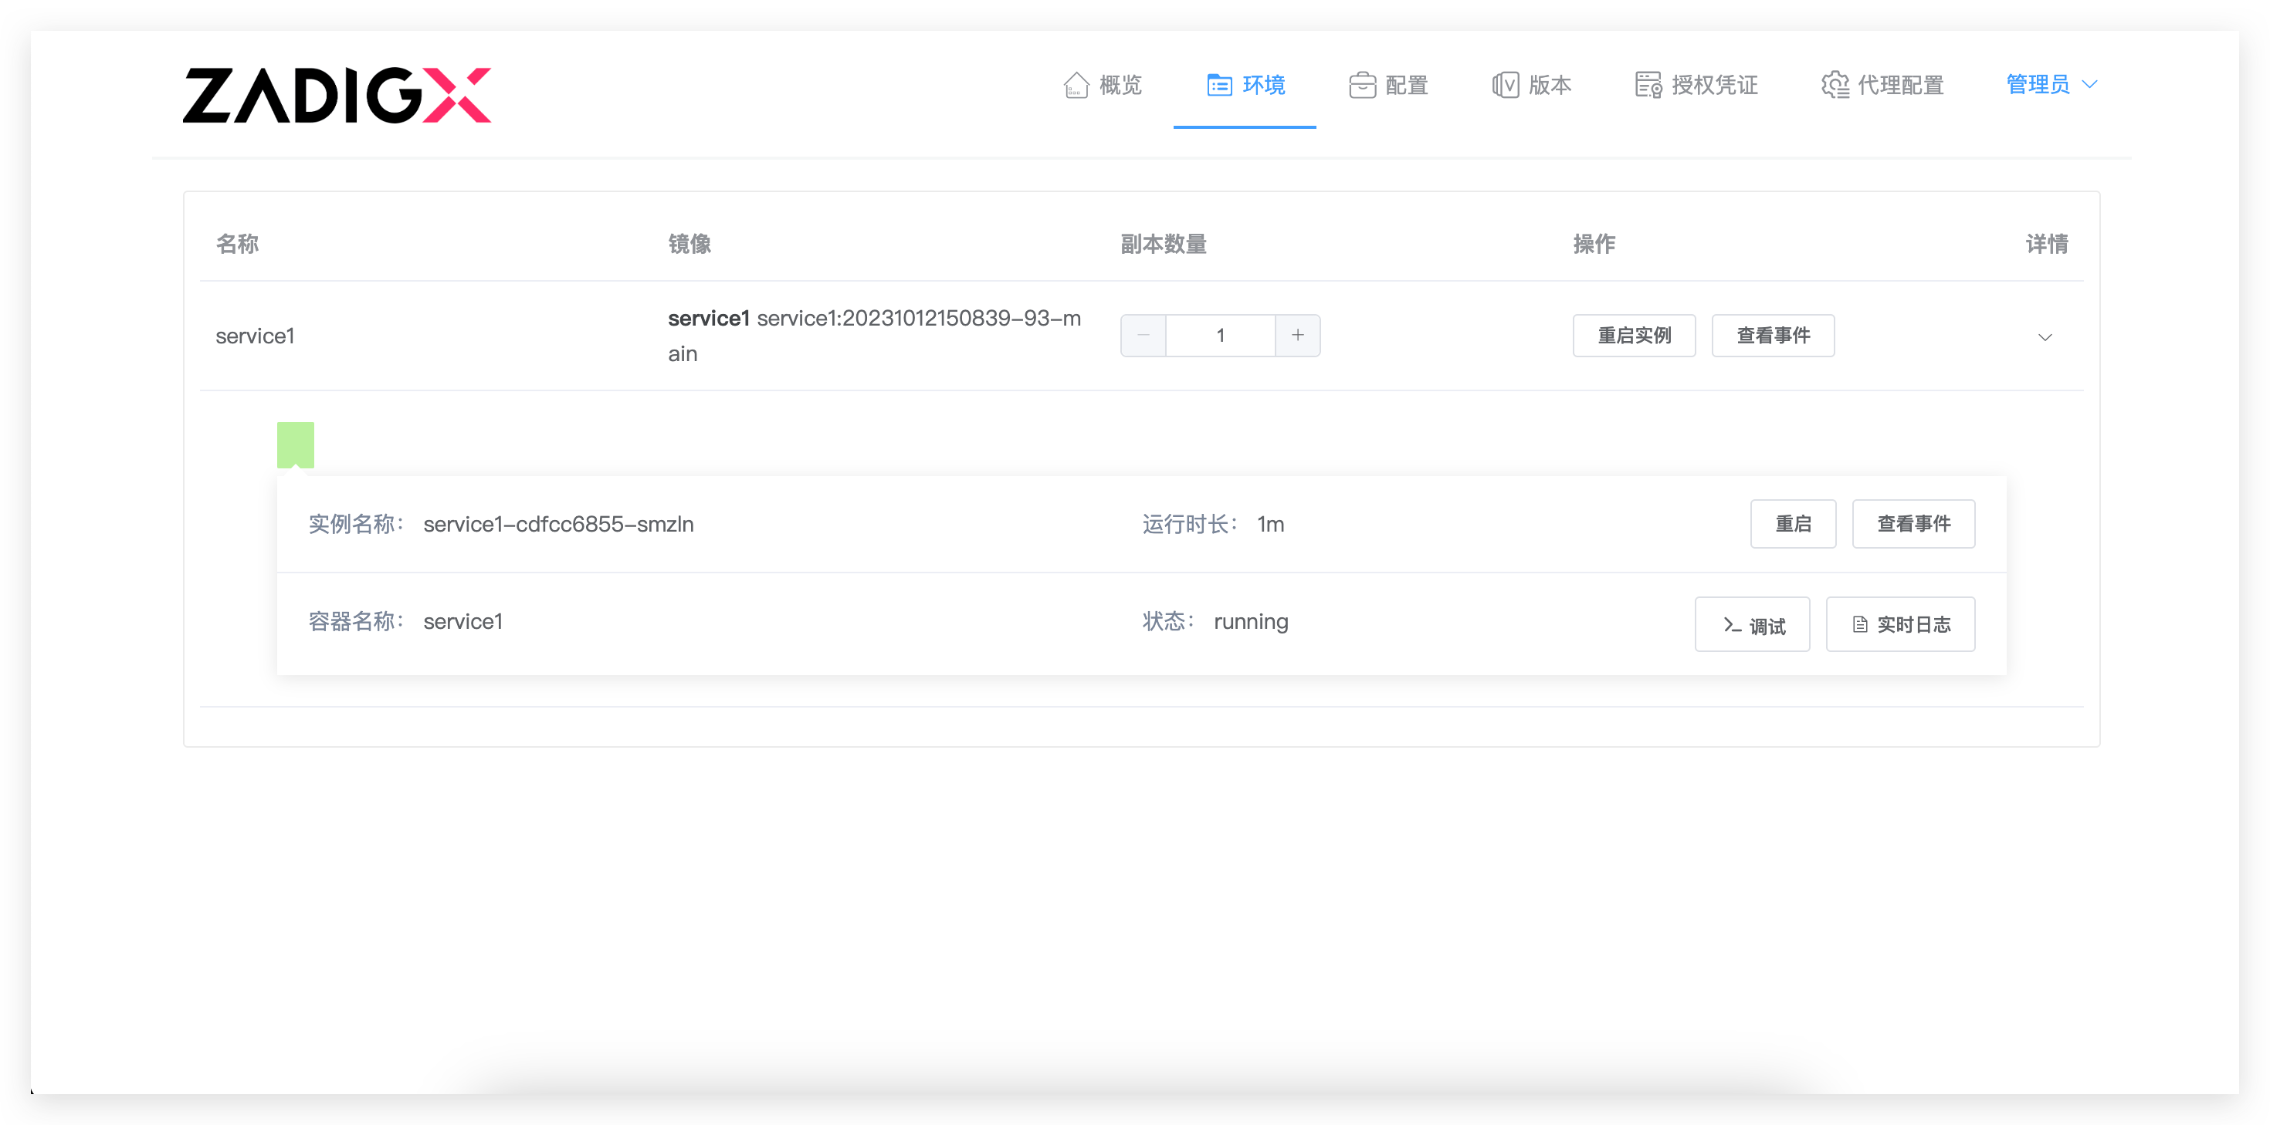Increase replica count with plus button

[x=1297, y=336]
